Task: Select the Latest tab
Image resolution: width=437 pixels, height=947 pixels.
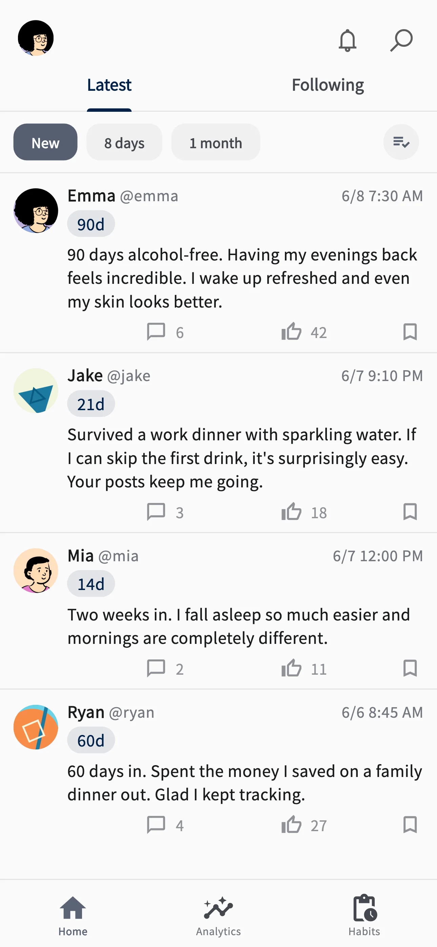Action: 109,85
